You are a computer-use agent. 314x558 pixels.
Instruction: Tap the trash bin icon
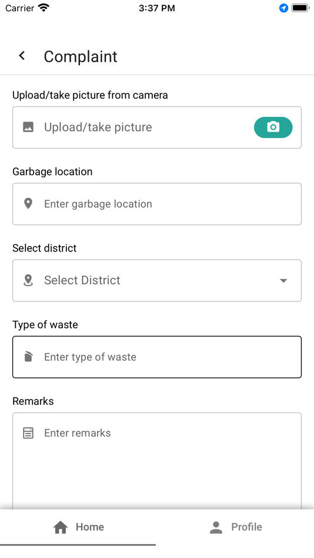[28, 357]
